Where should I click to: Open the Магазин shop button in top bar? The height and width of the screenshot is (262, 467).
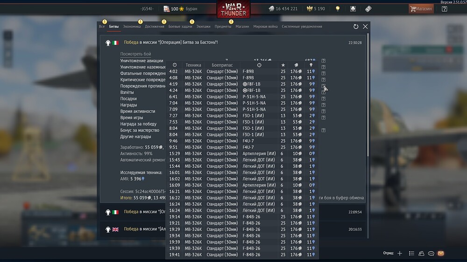[420, 9]
